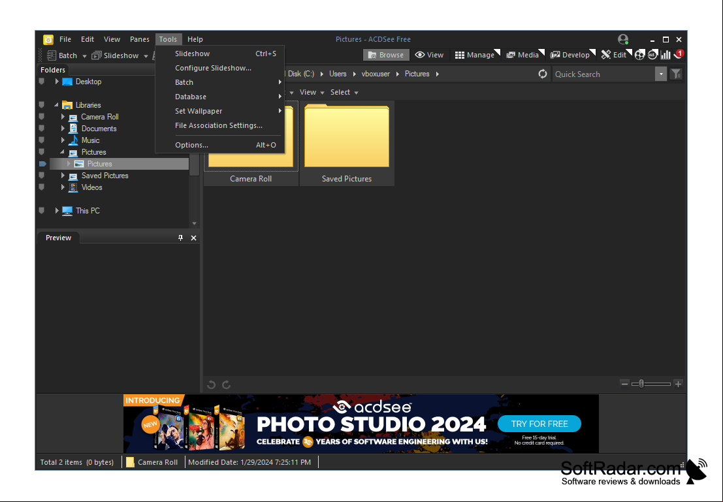
Task: Click the ACDSee logo icon in the title bar
Action: [x=48, y=40]
